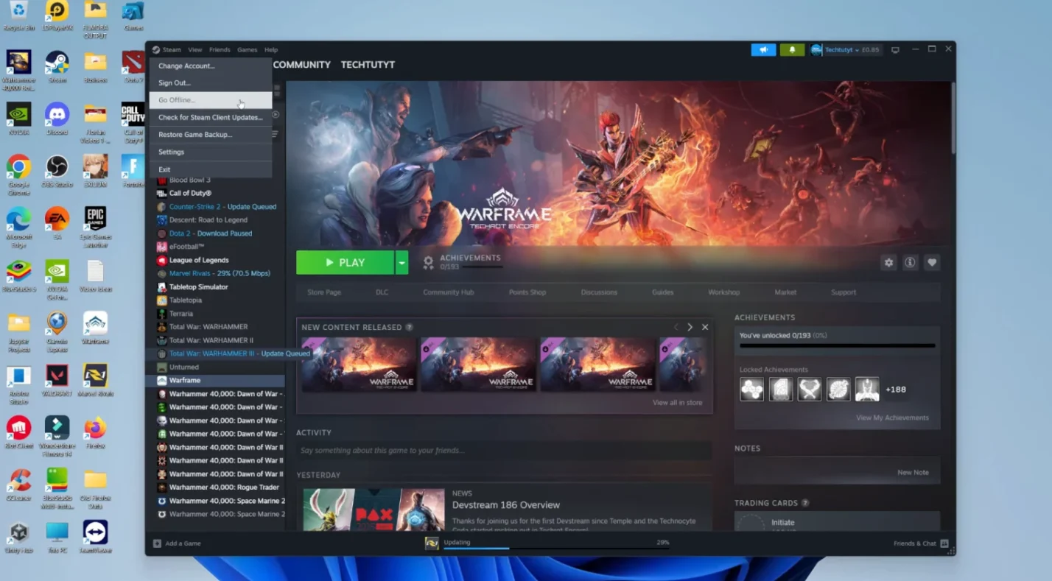Click the Warframe game info icon
Screen dimensions: 1052x581
(x=911, y=263)
